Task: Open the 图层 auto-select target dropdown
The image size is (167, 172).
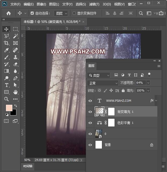Action: (61, 13)
